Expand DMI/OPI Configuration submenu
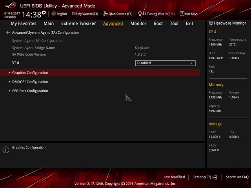 click(30, 82)
